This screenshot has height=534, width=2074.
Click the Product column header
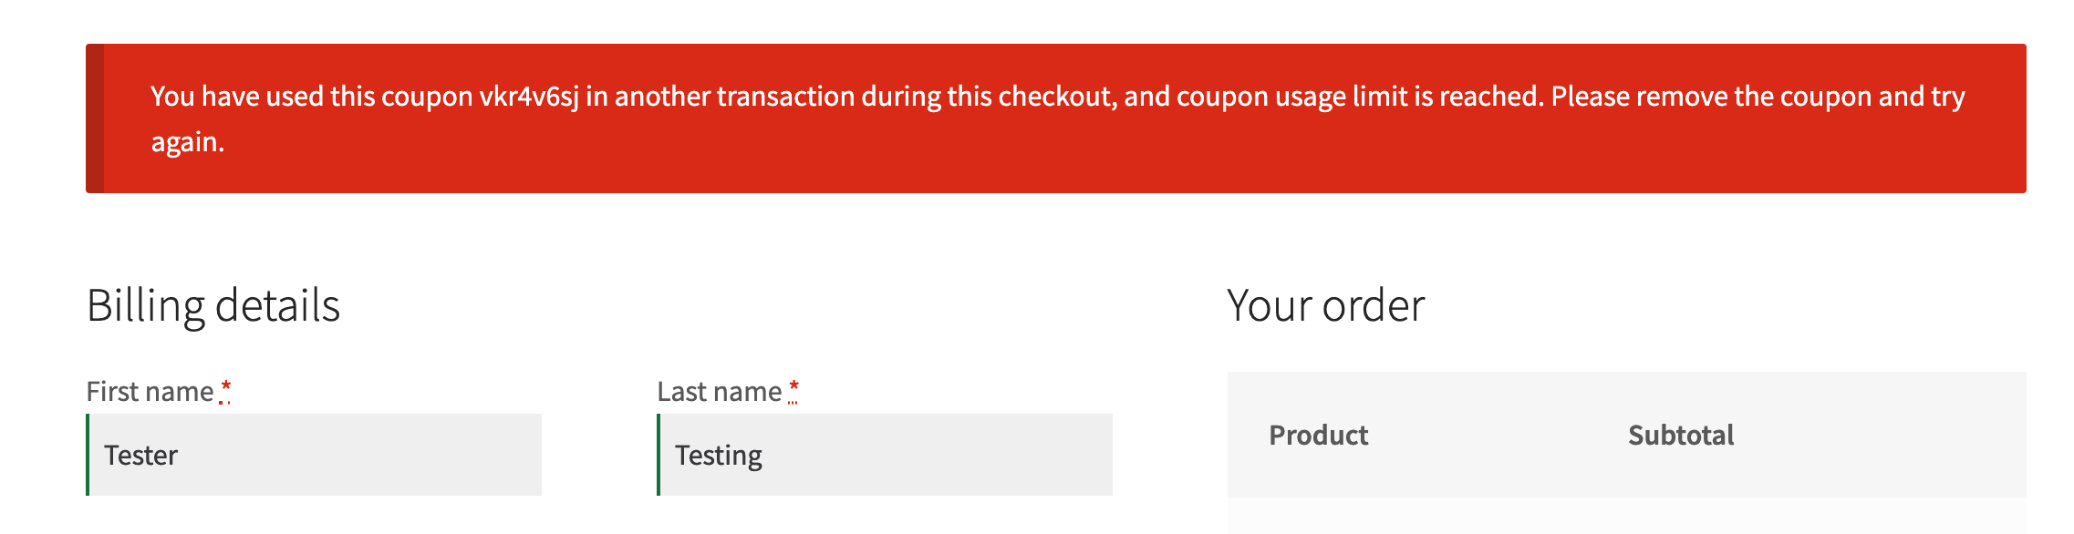1318,436
